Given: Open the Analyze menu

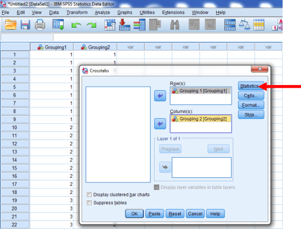Looking at the screenshot, I should coord(102,13).
